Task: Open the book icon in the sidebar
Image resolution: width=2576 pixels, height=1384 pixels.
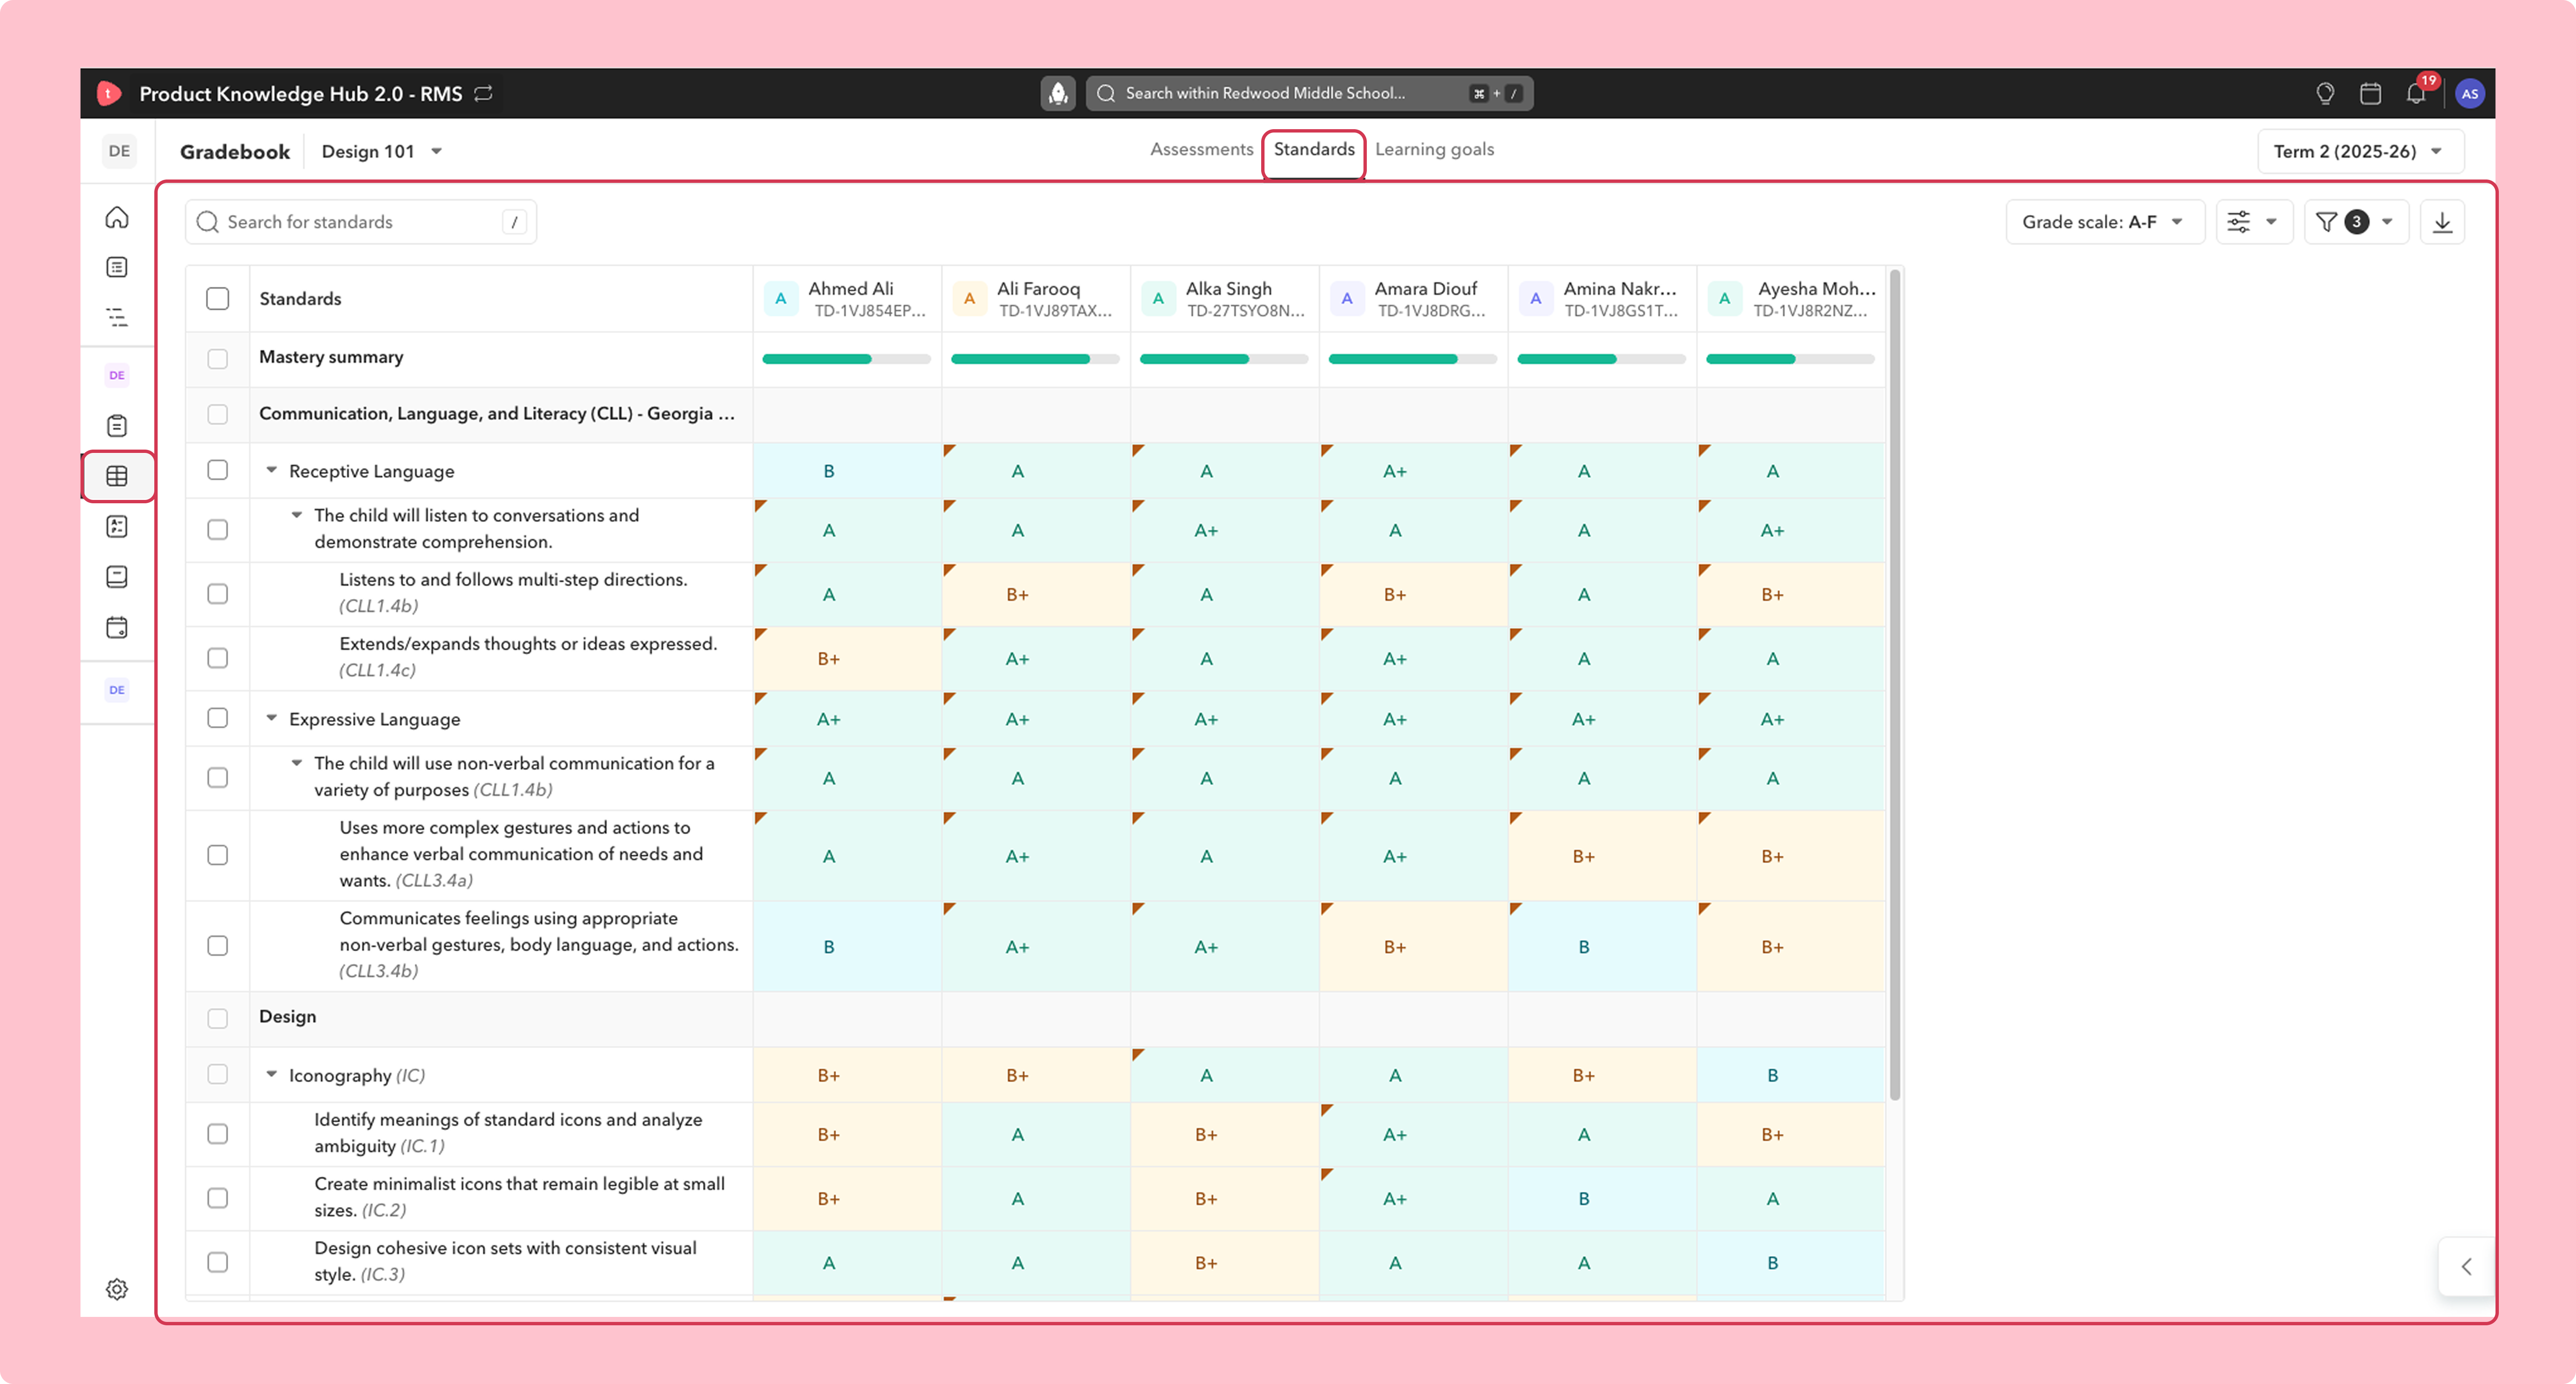Action: click(x=117, y=577)
